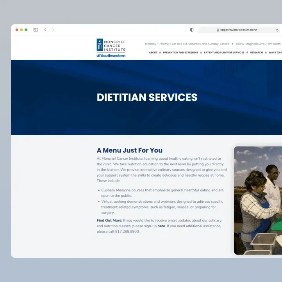Click the lock icon in address bar
This screenshot has height=282, width=282.
(x=218, y=30)
